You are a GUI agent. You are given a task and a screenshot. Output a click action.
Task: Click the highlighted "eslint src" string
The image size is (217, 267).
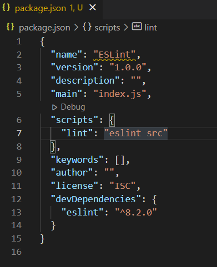coord(135,133)
